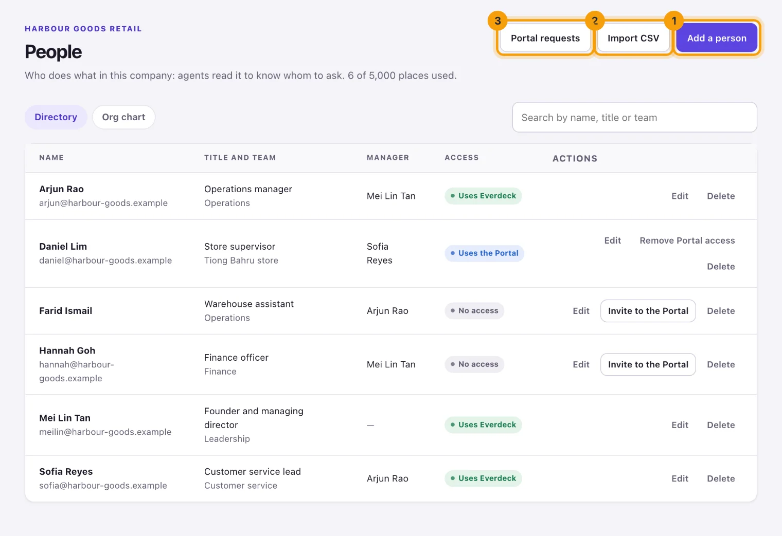Click Hannah Goh's name

coord(67,350)
